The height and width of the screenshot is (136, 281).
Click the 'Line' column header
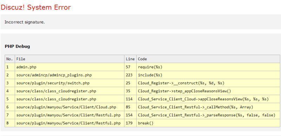[x=130, y=59]
